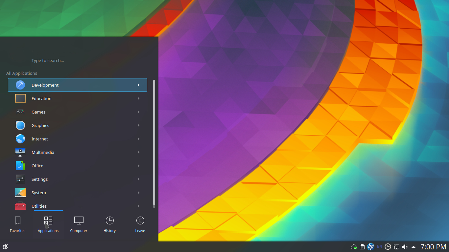Switch to the Favorites tab
449x252 pixels.
[x=18, y=224]
